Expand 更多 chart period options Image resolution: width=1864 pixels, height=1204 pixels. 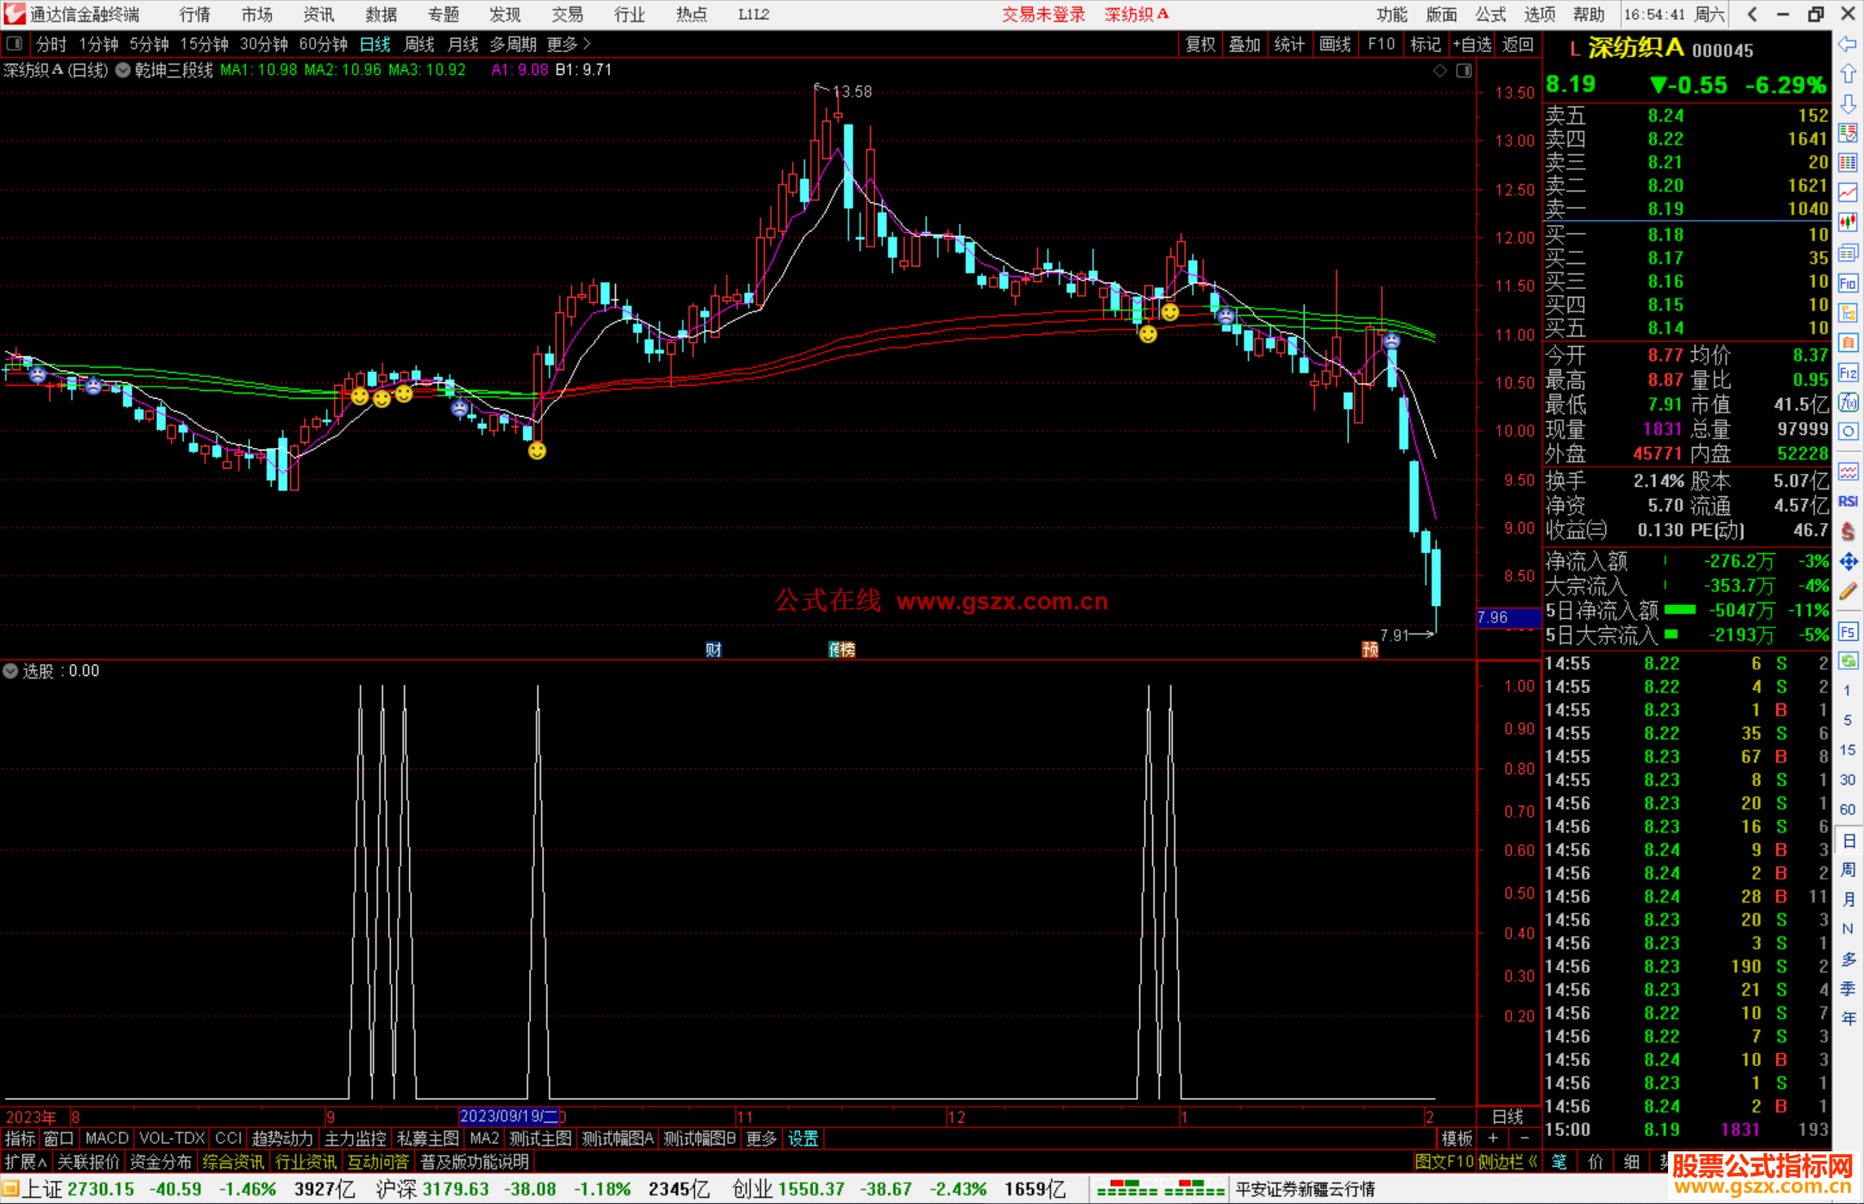(x=568, y=43)
